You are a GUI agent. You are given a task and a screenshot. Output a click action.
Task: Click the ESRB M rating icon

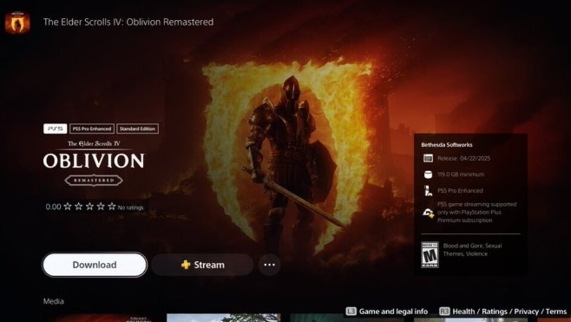coord(430,255)
